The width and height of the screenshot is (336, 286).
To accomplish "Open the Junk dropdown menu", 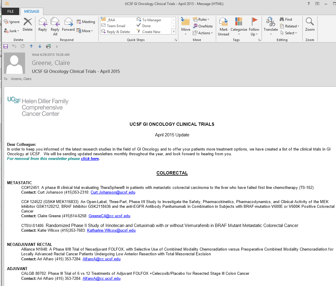I will point(12,31).
